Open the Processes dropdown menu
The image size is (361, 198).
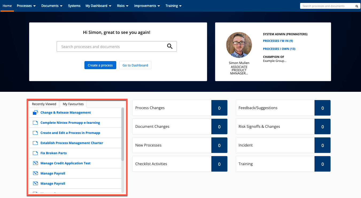coord(26,6)
